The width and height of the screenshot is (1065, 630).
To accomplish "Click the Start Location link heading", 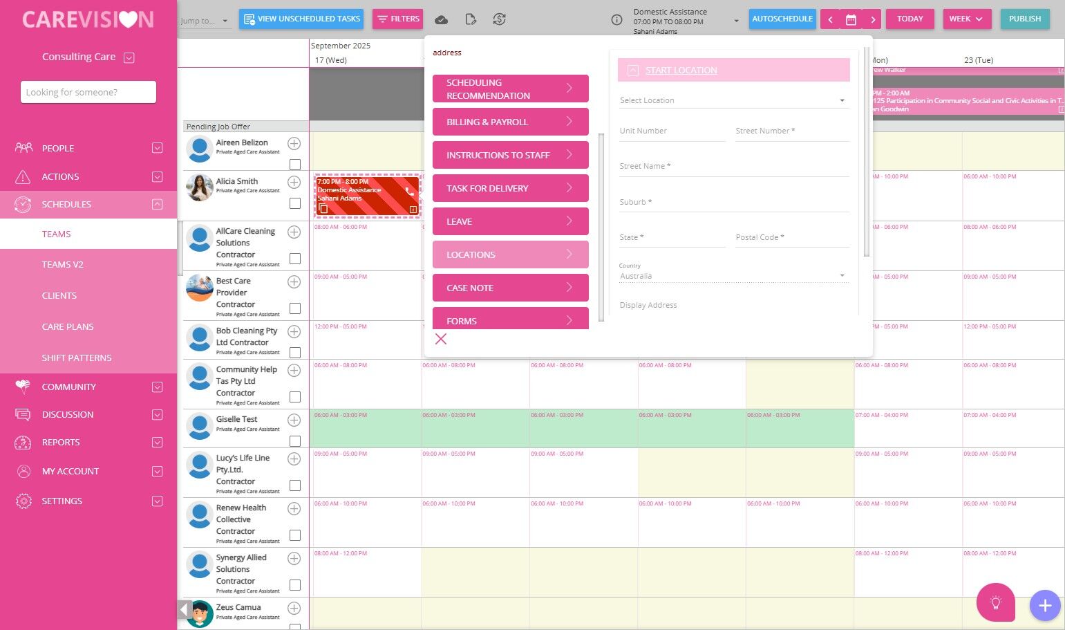I will (681, 71).
